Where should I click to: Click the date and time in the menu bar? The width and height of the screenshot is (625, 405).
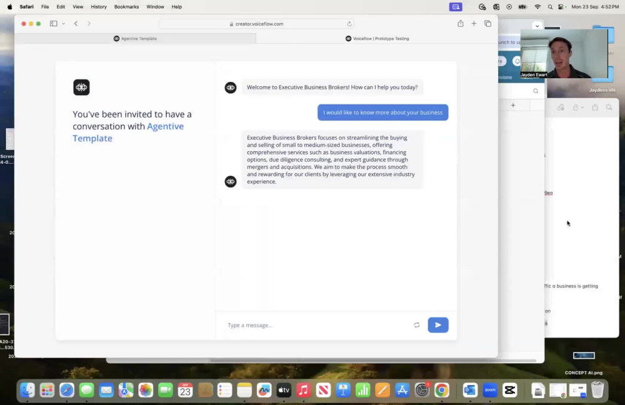pyautogui.click(x=595, y=7)
